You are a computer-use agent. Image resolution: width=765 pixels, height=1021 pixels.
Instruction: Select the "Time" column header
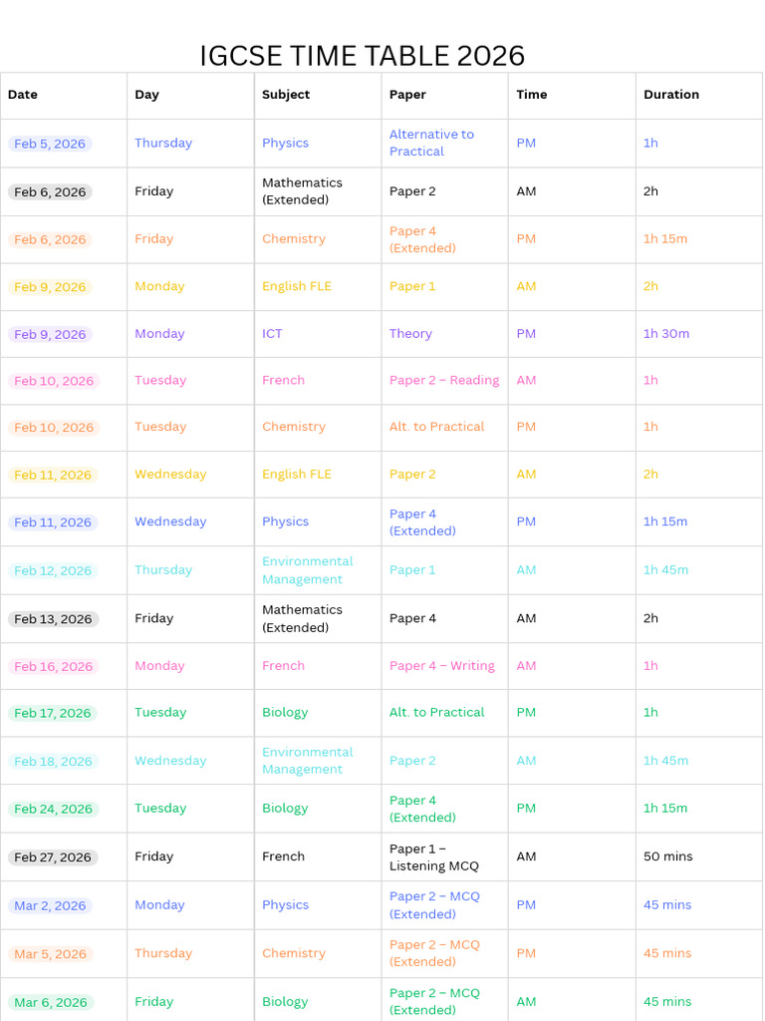click(x=532, y=95)
